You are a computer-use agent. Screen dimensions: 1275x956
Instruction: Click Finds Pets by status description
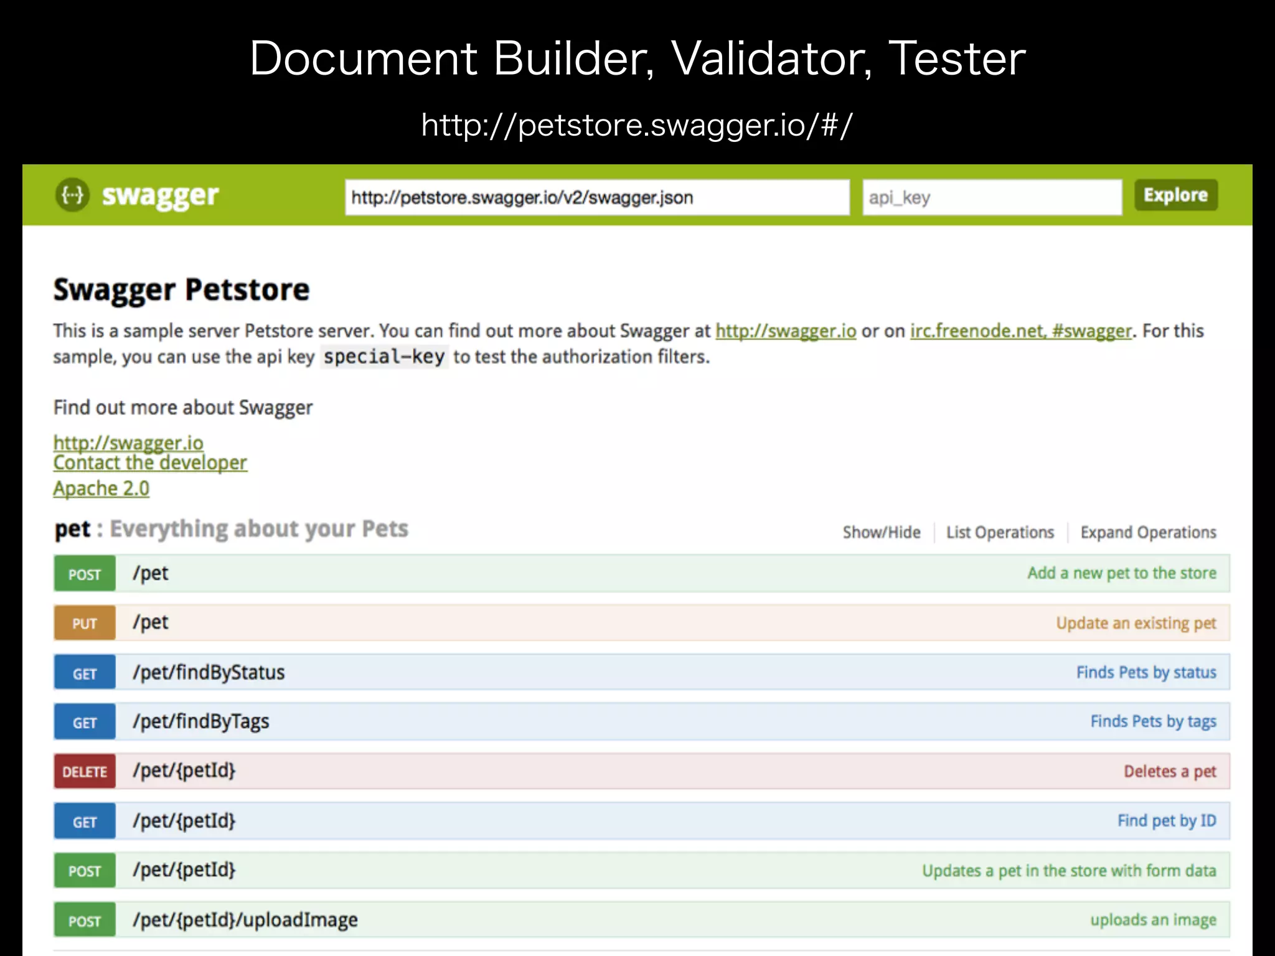pos(1146,672)
